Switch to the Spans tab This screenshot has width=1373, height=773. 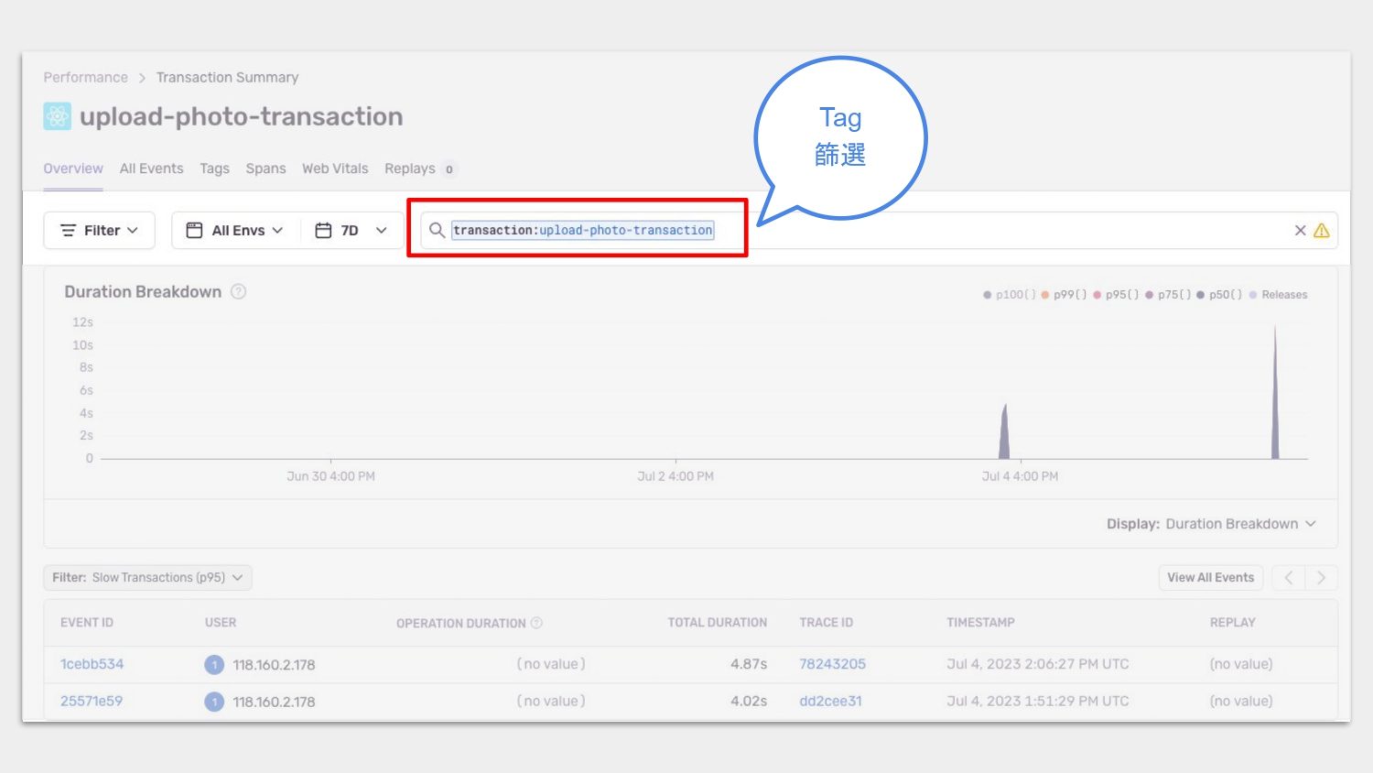tap(265, 169)
